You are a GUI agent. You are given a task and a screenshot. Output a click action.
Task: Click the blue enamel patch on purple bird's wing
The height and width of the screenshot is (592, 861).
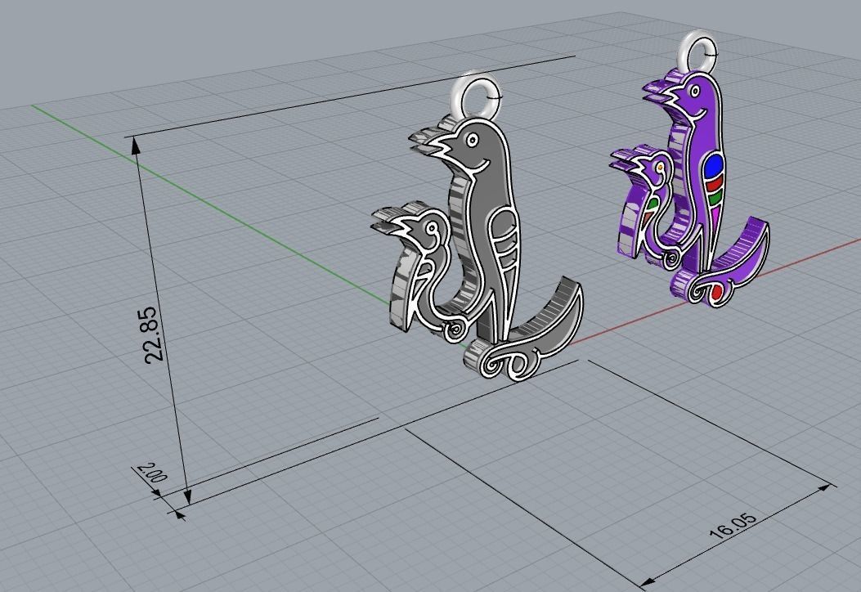[x=714, y=164]
